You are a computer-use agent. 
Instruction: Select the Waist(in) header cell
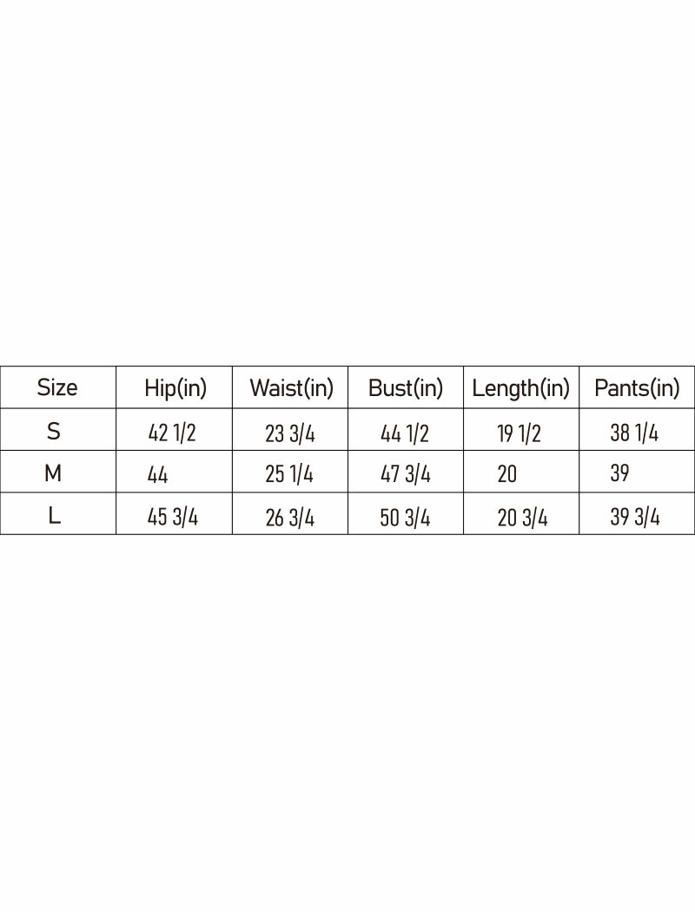pyautogui.click(x=291, y=388)
